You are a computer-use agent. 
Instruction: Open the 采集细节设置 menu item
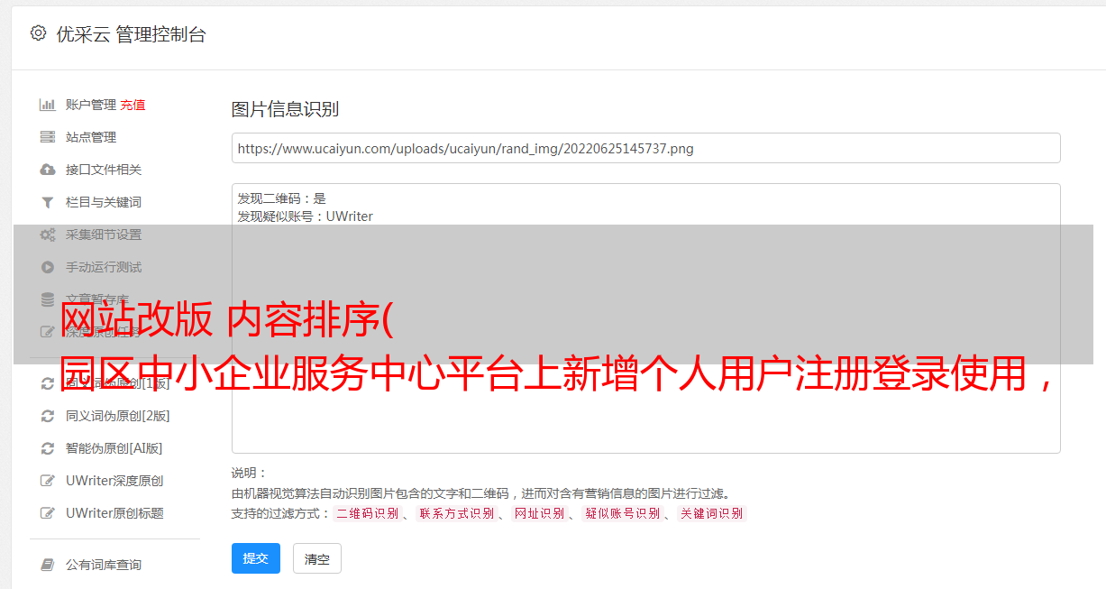[104, 235]
